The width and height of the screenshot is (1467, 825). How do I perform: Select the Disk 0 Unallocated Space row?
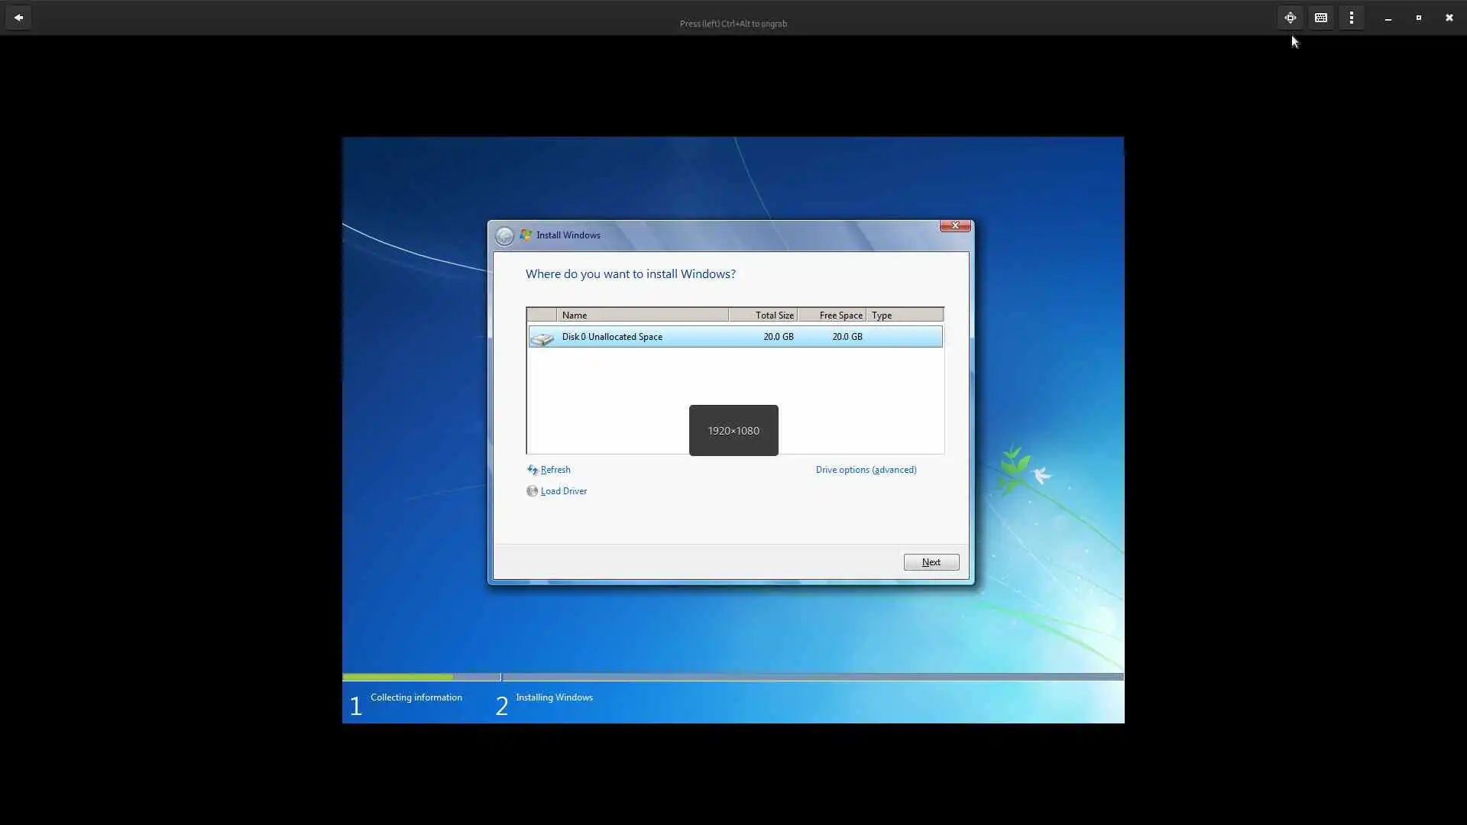point(733,337)
